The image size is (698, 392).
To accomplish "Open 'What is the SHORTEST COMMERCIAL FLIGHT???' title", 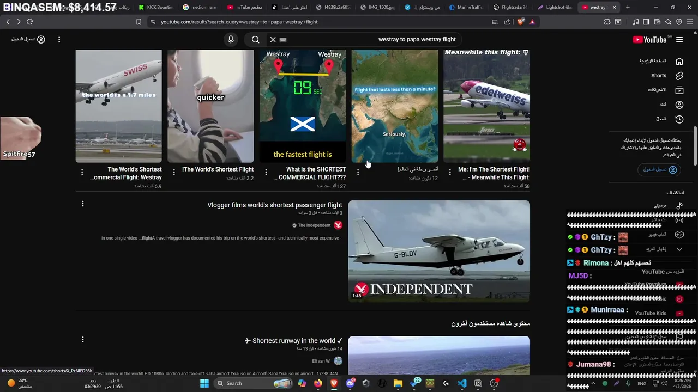I will [309, 173].
